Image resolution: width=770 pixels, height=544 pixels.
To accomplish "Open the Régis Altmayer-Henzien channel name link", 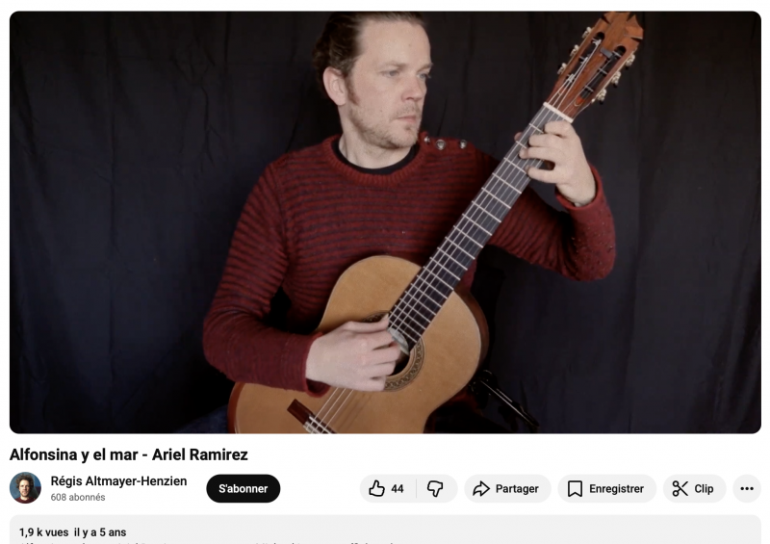I will tap(118, 481).
